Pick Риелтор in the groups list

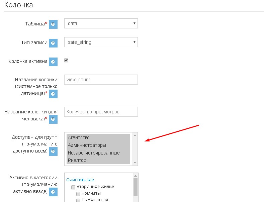98,160
